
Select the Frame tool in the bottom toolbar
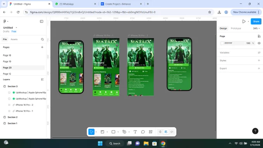click(x=102, y=132)
